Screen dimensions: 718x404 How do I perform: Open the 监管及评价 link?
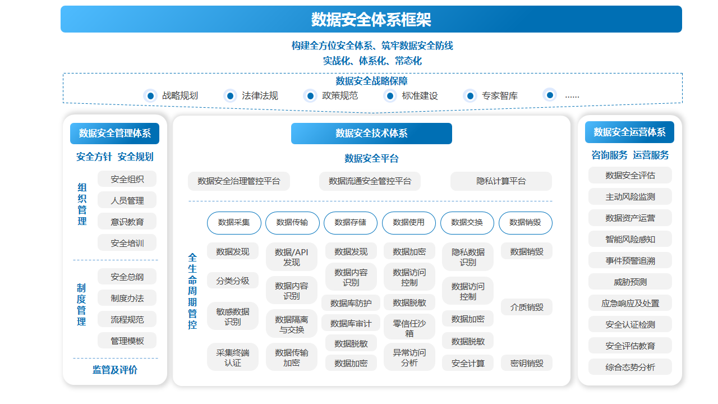tap(115, 370)
